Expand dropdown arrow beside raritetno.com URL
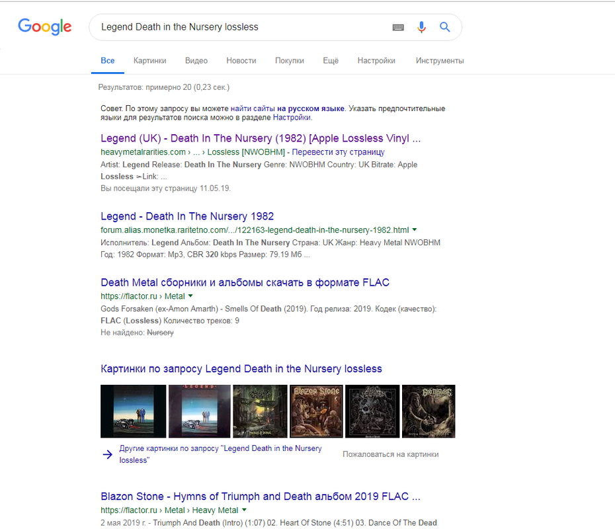Screen dimensions: 615x529 click(415, 230)
